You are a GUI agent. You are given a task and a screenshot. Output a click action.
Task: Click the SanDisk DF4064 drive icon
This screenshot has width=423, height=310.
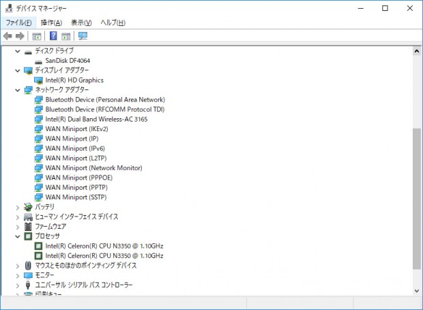tap(39, 61)
